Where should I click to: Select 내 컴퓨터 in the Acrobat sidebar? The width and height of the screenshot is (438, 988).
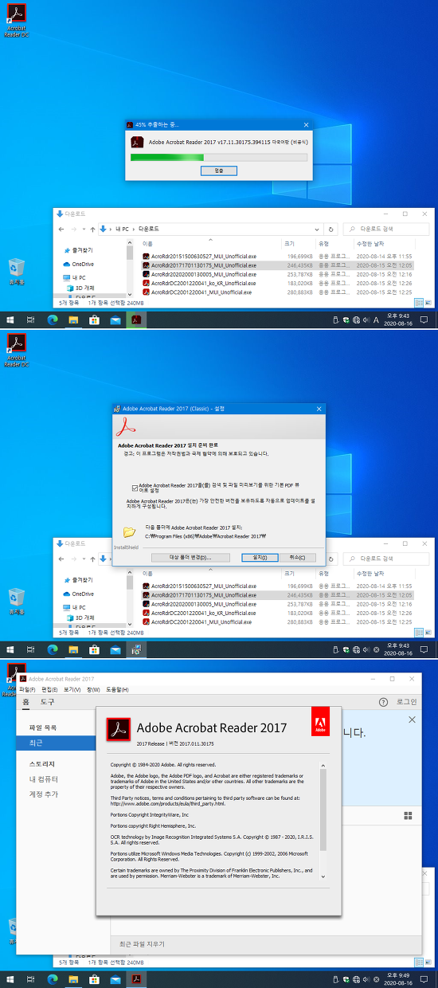pyautogui.click(x=44, y=779)
